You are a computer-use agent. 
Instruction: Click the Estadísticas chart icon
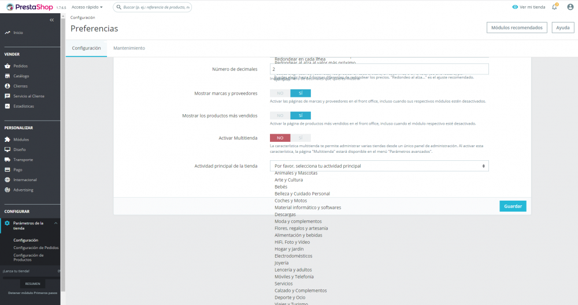pyautogui.click(x=8, y=106)
